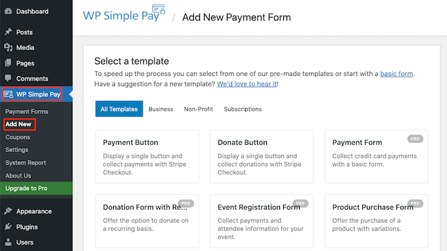
Task: Click the WP Simple Pay header logo
Action: pyautogui.click(x=124, y=13)
